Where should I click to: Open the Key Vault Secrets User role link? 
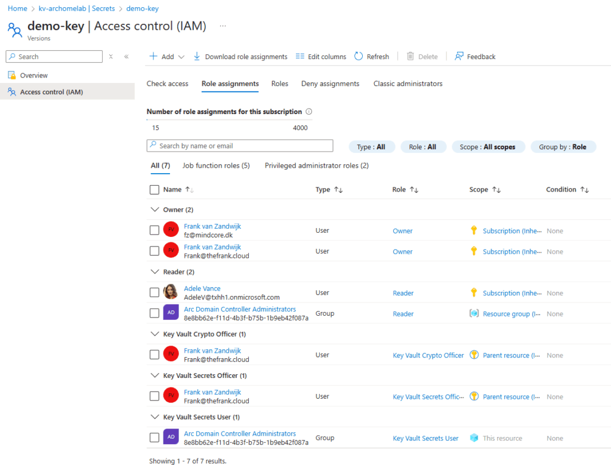[x=425, y=438]
